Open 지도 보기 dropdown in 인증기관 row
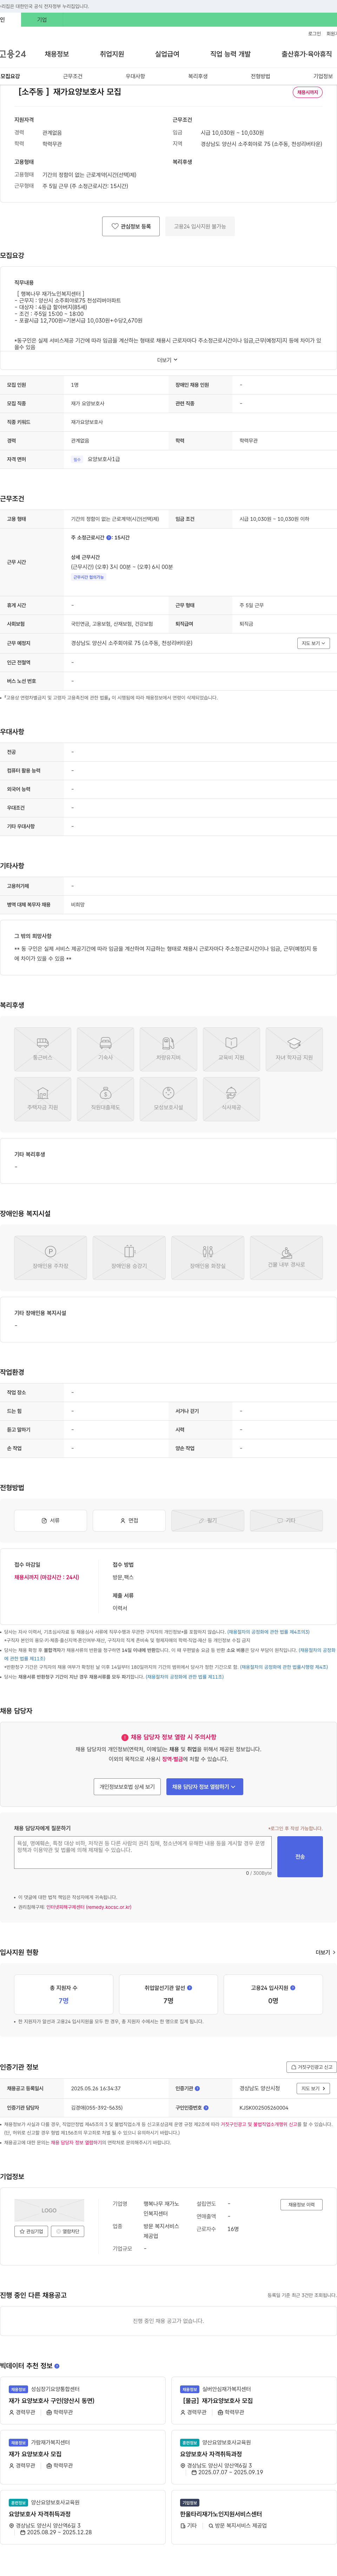The image size is (337, 2576). 313,2088
